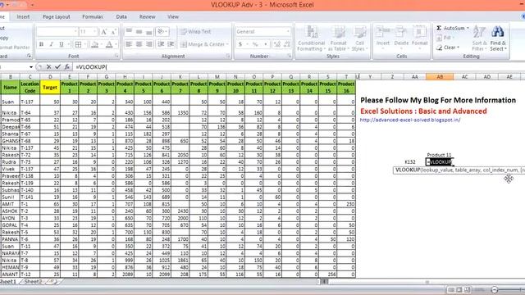Open the Borders button
This screenshot has height=295, width=525.
click(x=78, y=44)
